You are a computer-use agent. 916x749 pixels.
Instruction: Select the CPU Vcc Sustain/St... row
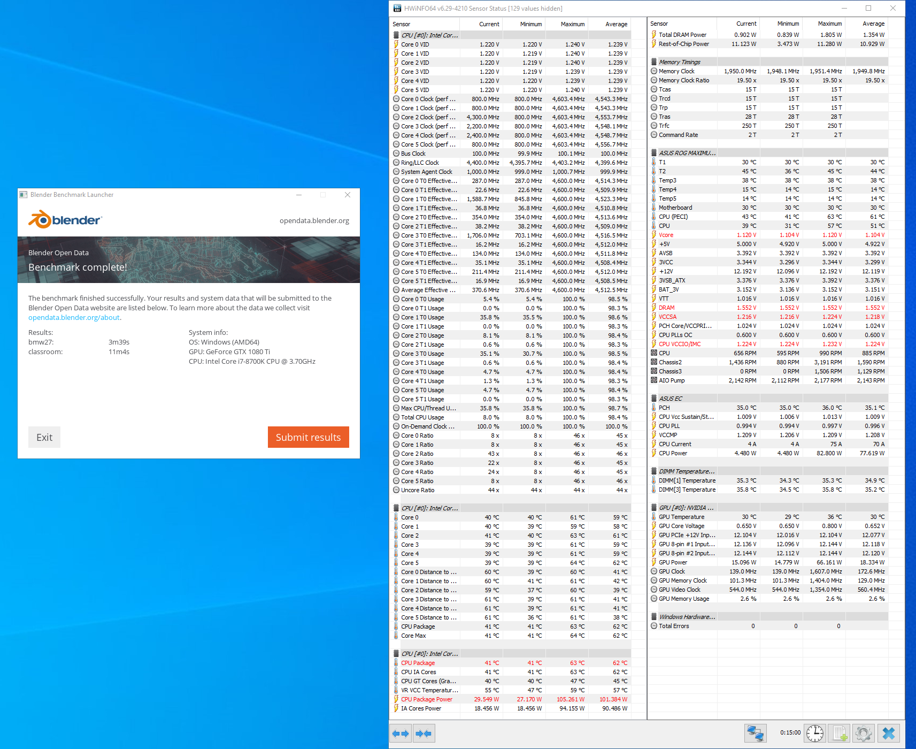click(x=769, y=417)
